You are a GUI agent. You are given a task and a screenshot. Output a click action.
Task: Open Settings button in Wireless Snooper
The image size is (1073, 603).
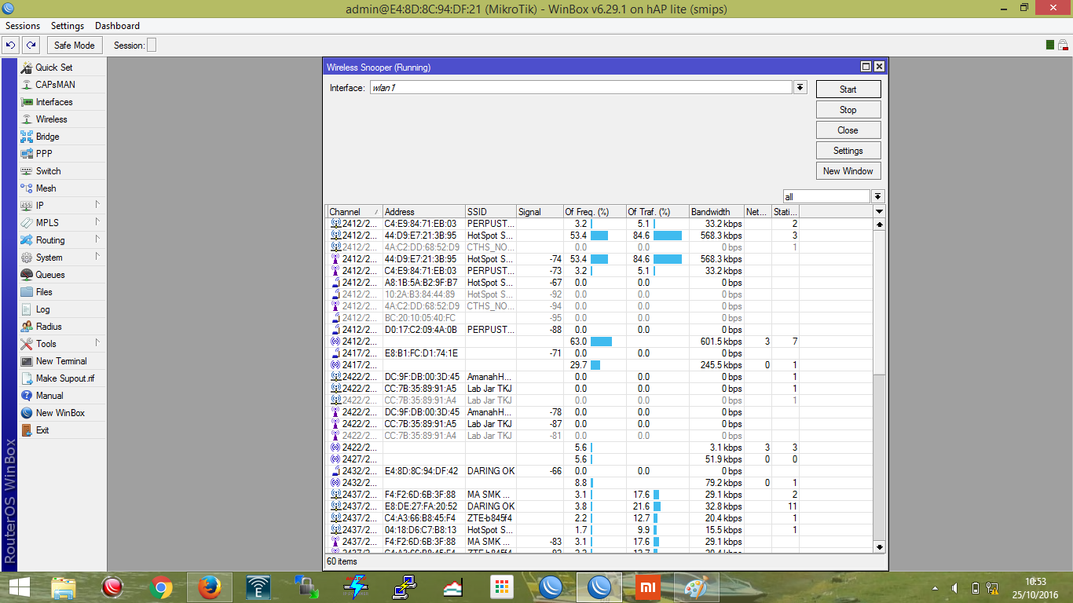[848, 151]
